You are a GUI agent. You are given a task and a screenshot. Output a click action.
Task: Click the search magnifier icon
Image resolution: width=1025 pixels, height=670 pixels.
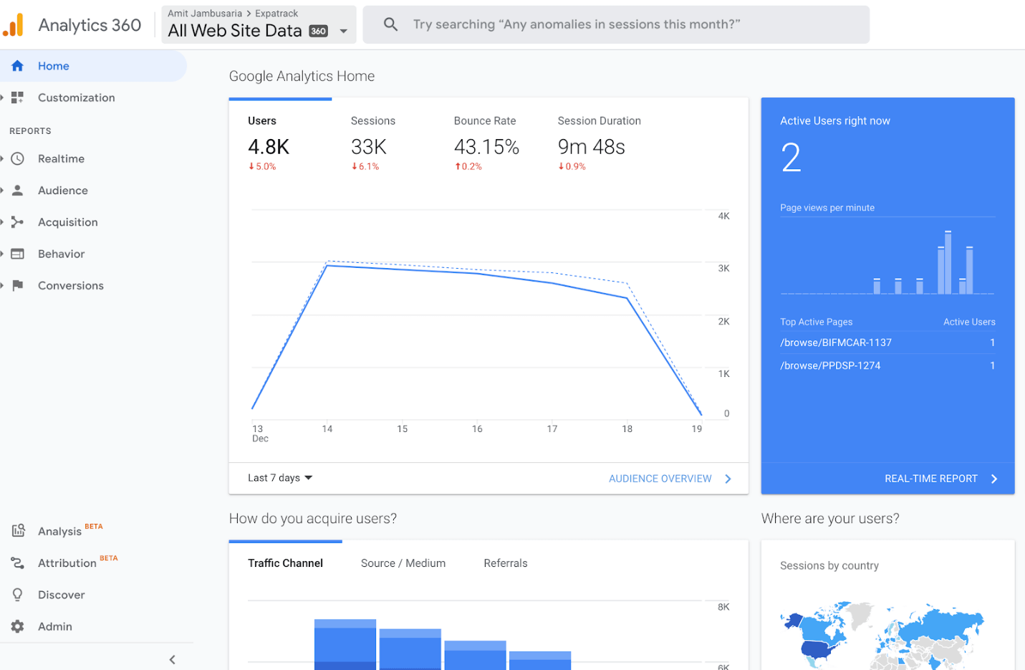click(x=390, y=24)
